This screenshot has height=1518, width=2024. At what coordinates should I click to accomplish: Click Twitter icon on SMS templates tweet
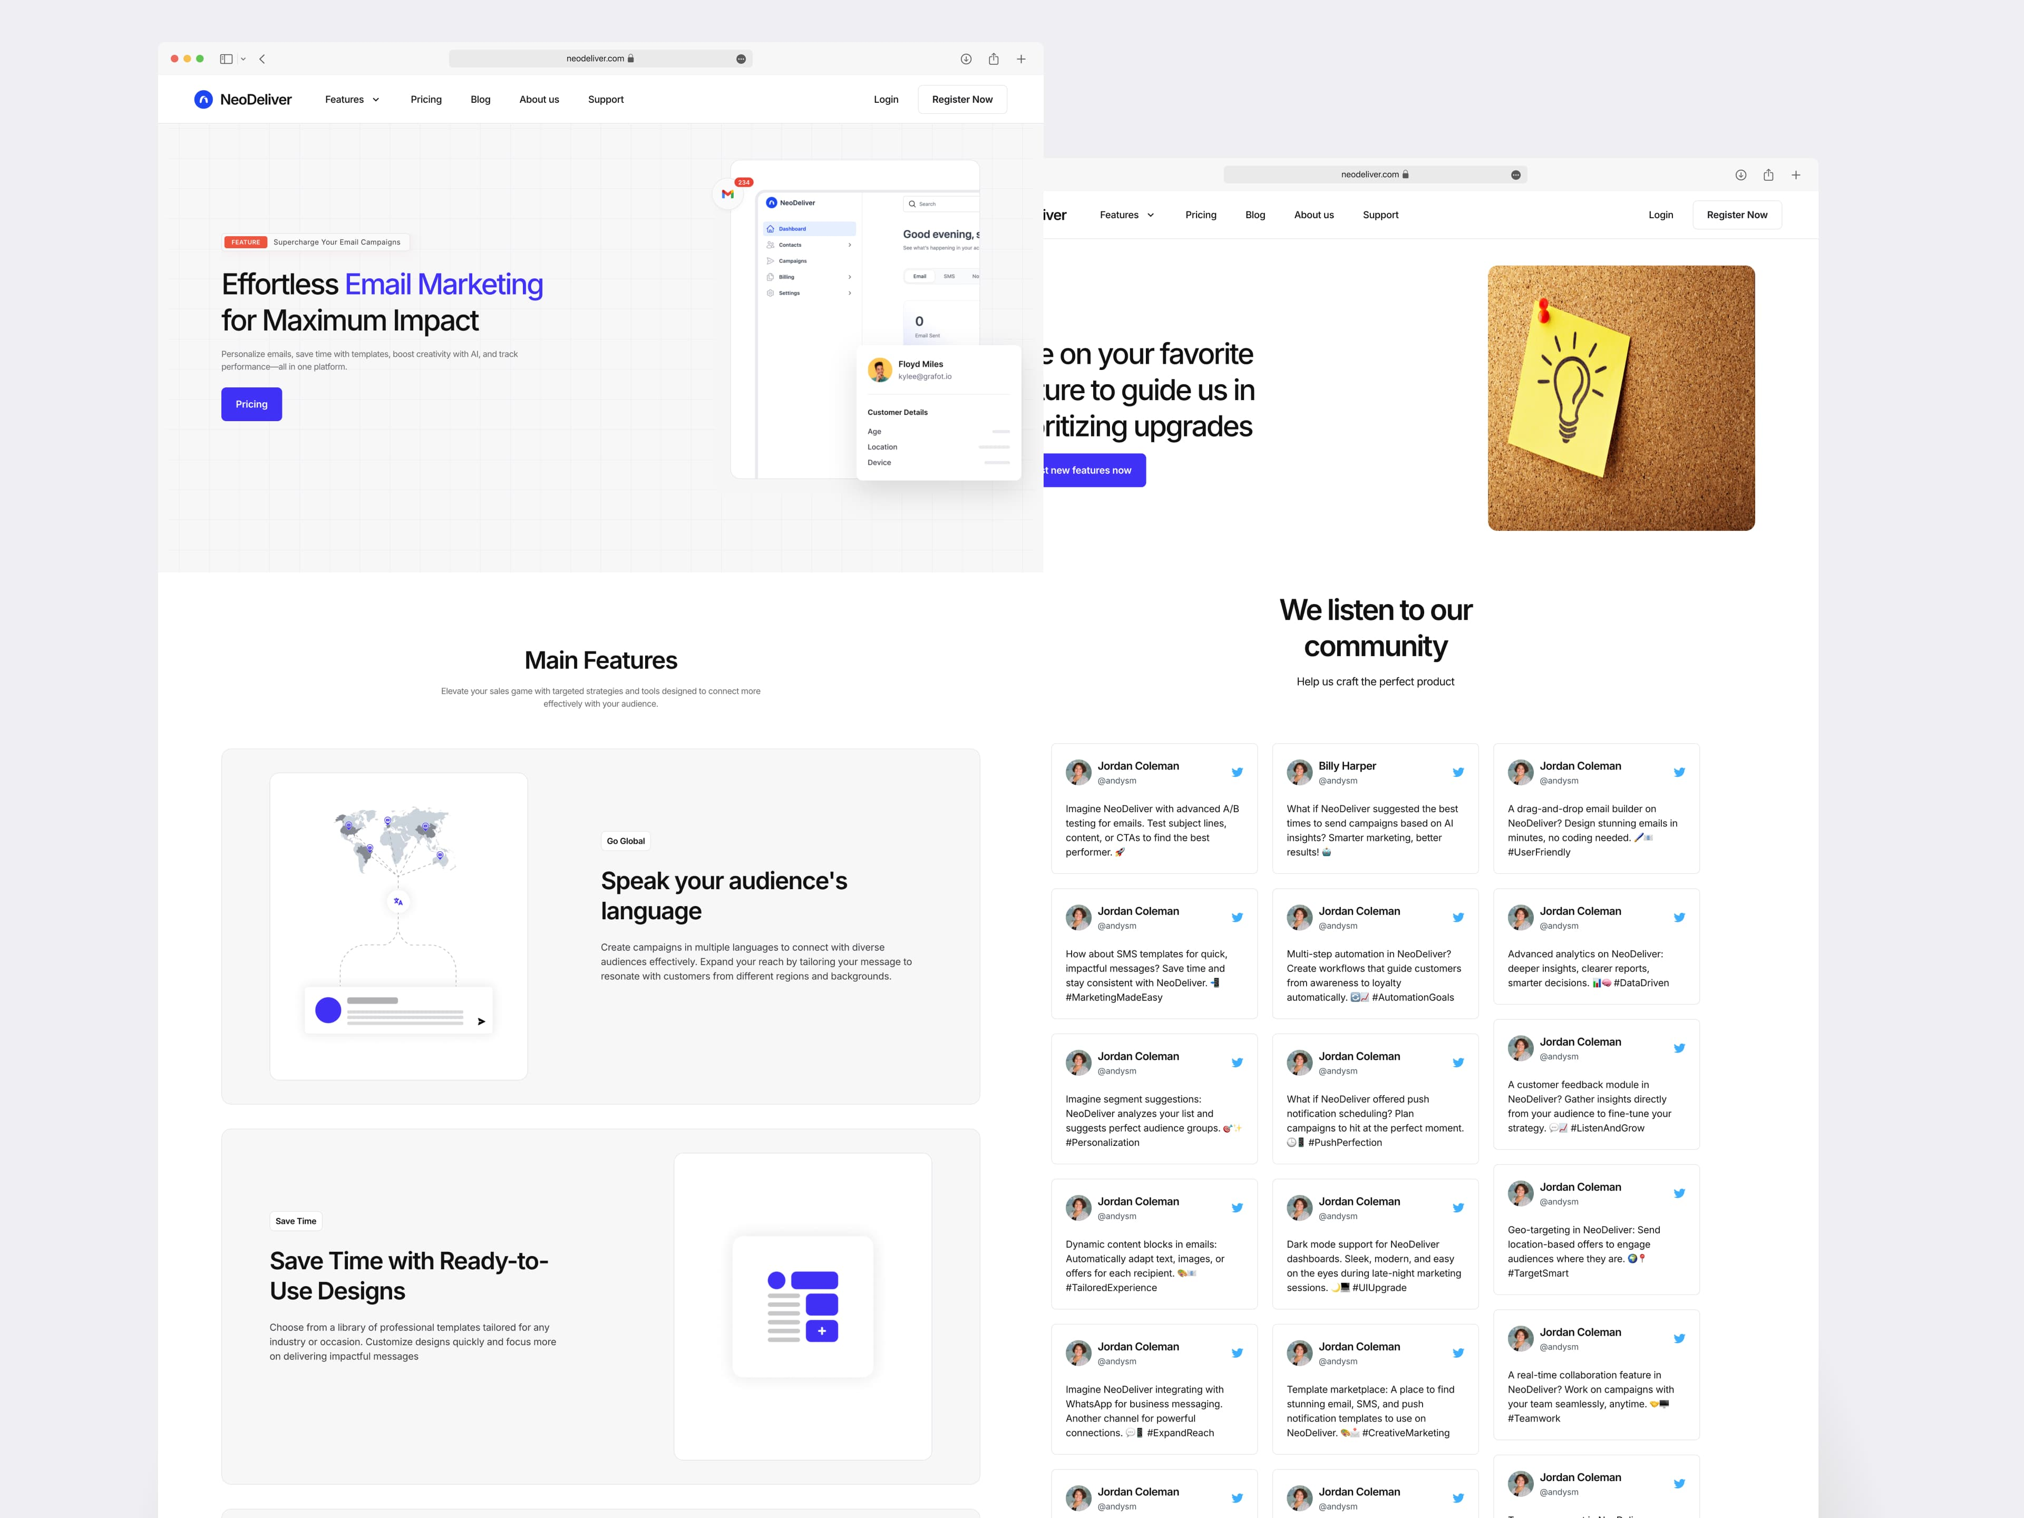1237,918
